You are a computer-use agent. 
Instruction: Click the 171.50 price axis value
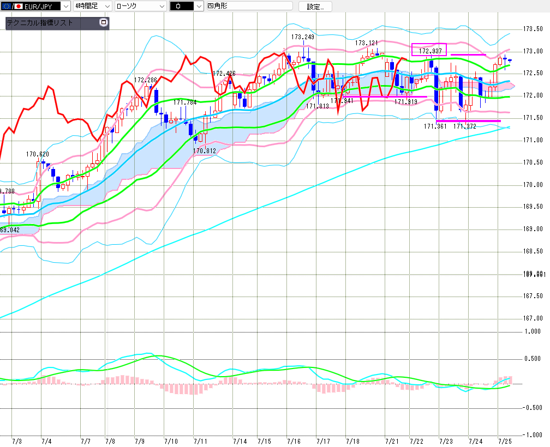533,118
